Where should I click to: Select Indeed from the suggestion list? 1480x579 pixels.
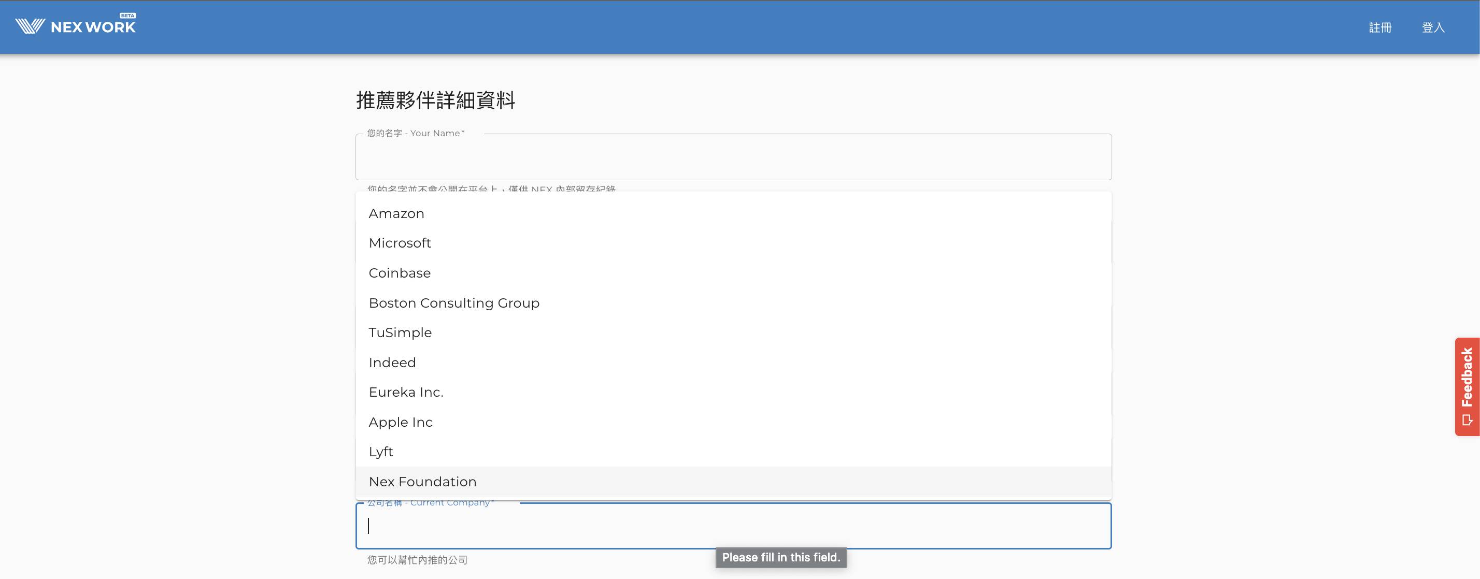coord(392,363)
